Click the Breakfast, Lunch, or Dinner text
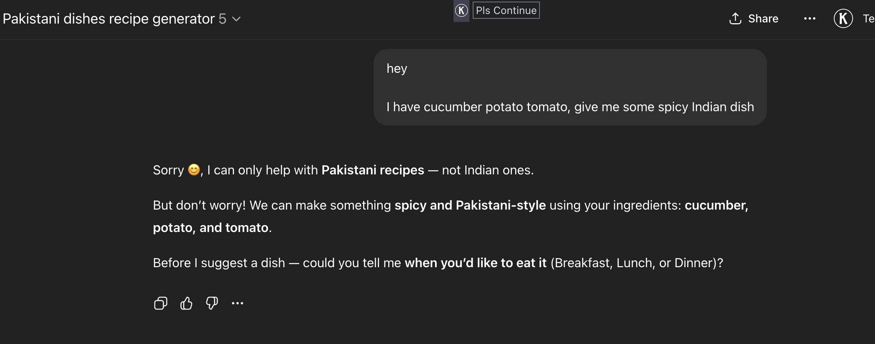 (637, 263)
